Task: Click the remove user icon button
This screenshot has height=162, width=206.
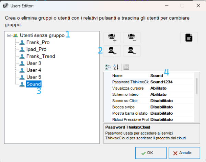Action: (x=131, y=51)
